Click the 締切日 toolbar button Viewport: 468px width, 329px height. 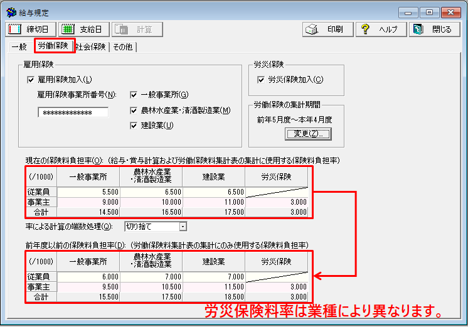tap(31, 30)
